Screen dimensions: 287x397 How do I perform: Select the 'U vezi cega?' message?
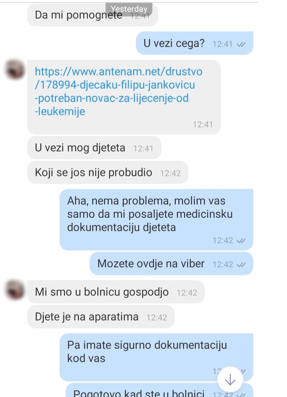195,43
